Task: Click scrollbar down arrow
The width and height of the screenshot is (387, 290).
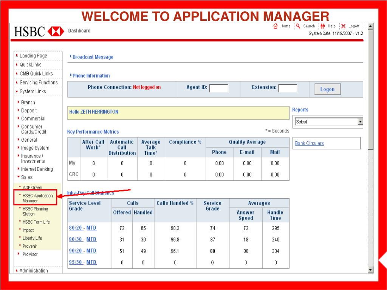Action: tap(370, 270)
